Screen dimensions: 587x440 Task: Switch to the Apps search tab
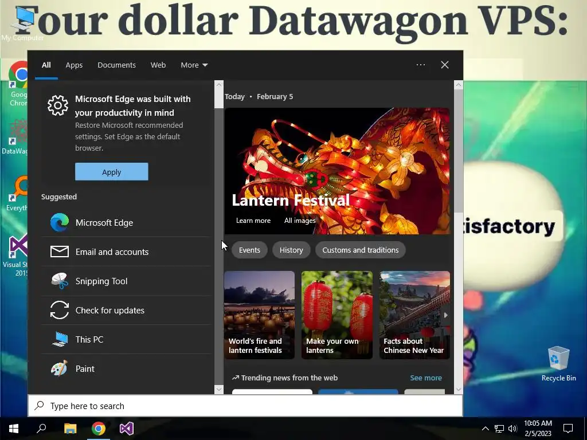[x=74, y=65]
